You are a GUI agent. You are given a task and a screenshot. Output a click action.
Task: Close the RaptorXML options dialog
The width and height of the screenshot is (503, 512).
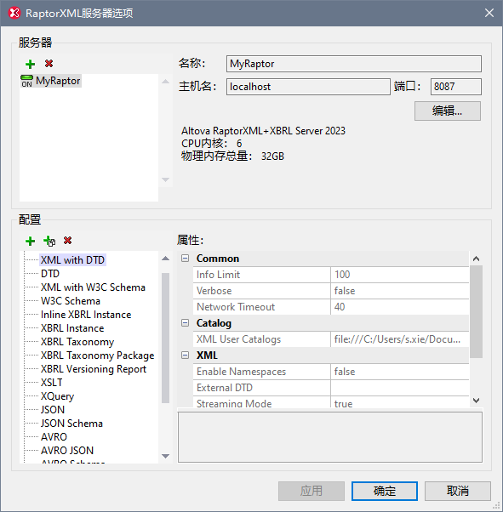pos(489,13)
